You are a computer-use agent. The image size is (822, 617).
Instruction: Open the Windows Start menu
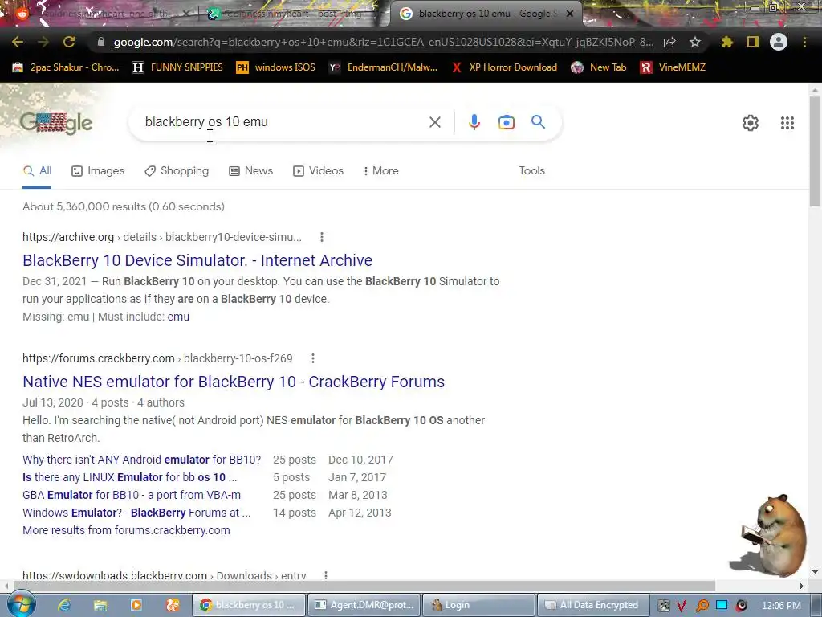(20, 604)
